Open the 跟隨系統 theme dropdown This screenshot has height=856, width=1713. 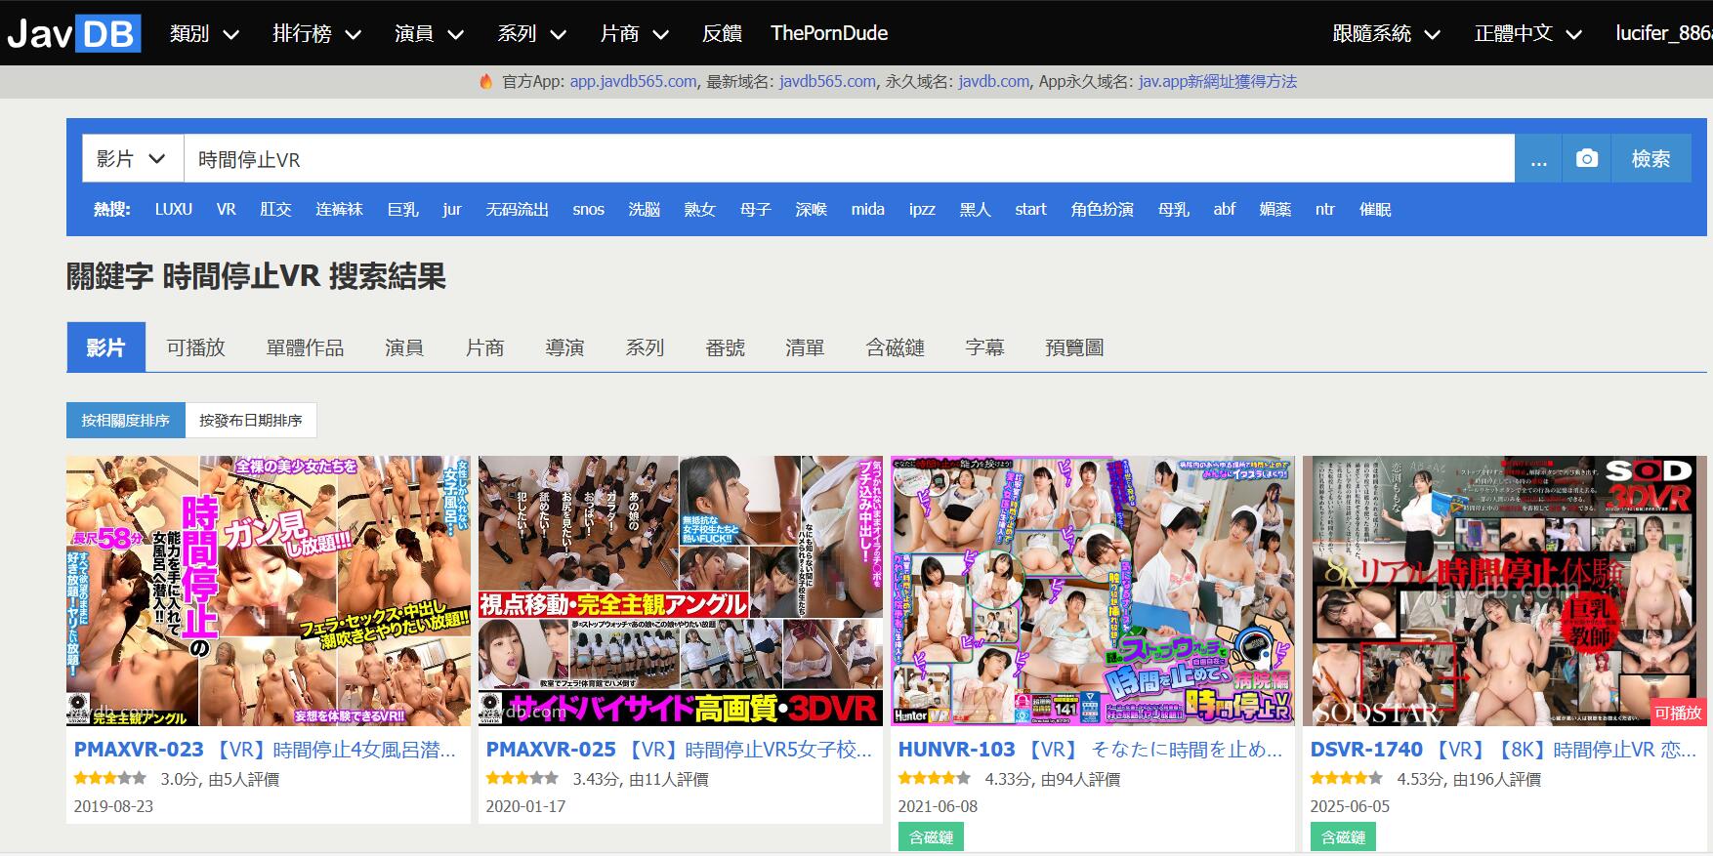click(1387, 33)
